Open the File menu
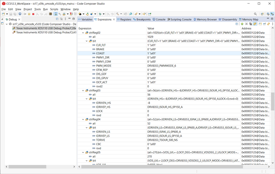This screenshot has width=275, height=174. tap(3, 9)
